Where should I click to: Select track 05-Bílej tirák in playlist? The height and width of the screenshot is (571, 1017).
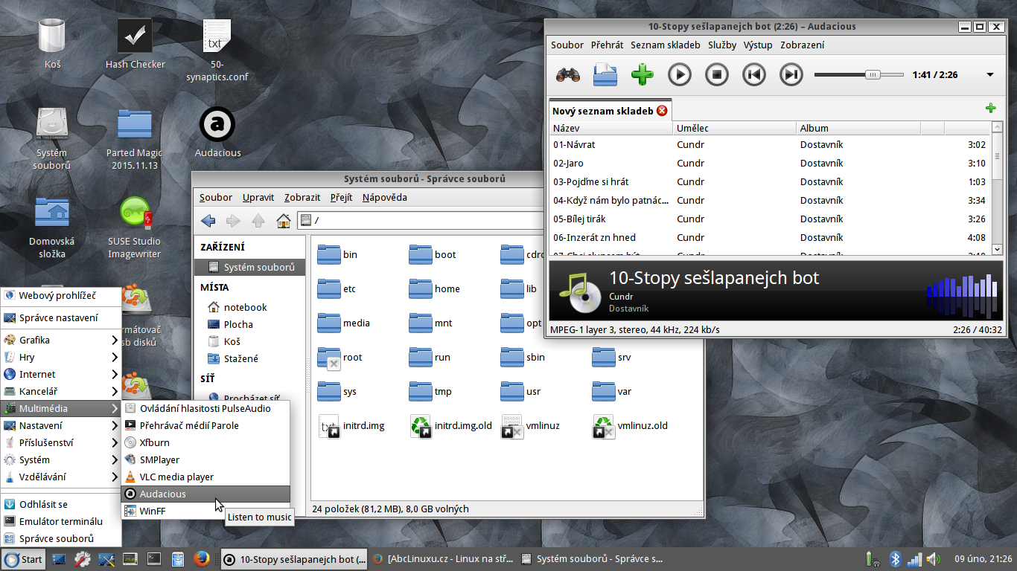click(x=770, y=219)
